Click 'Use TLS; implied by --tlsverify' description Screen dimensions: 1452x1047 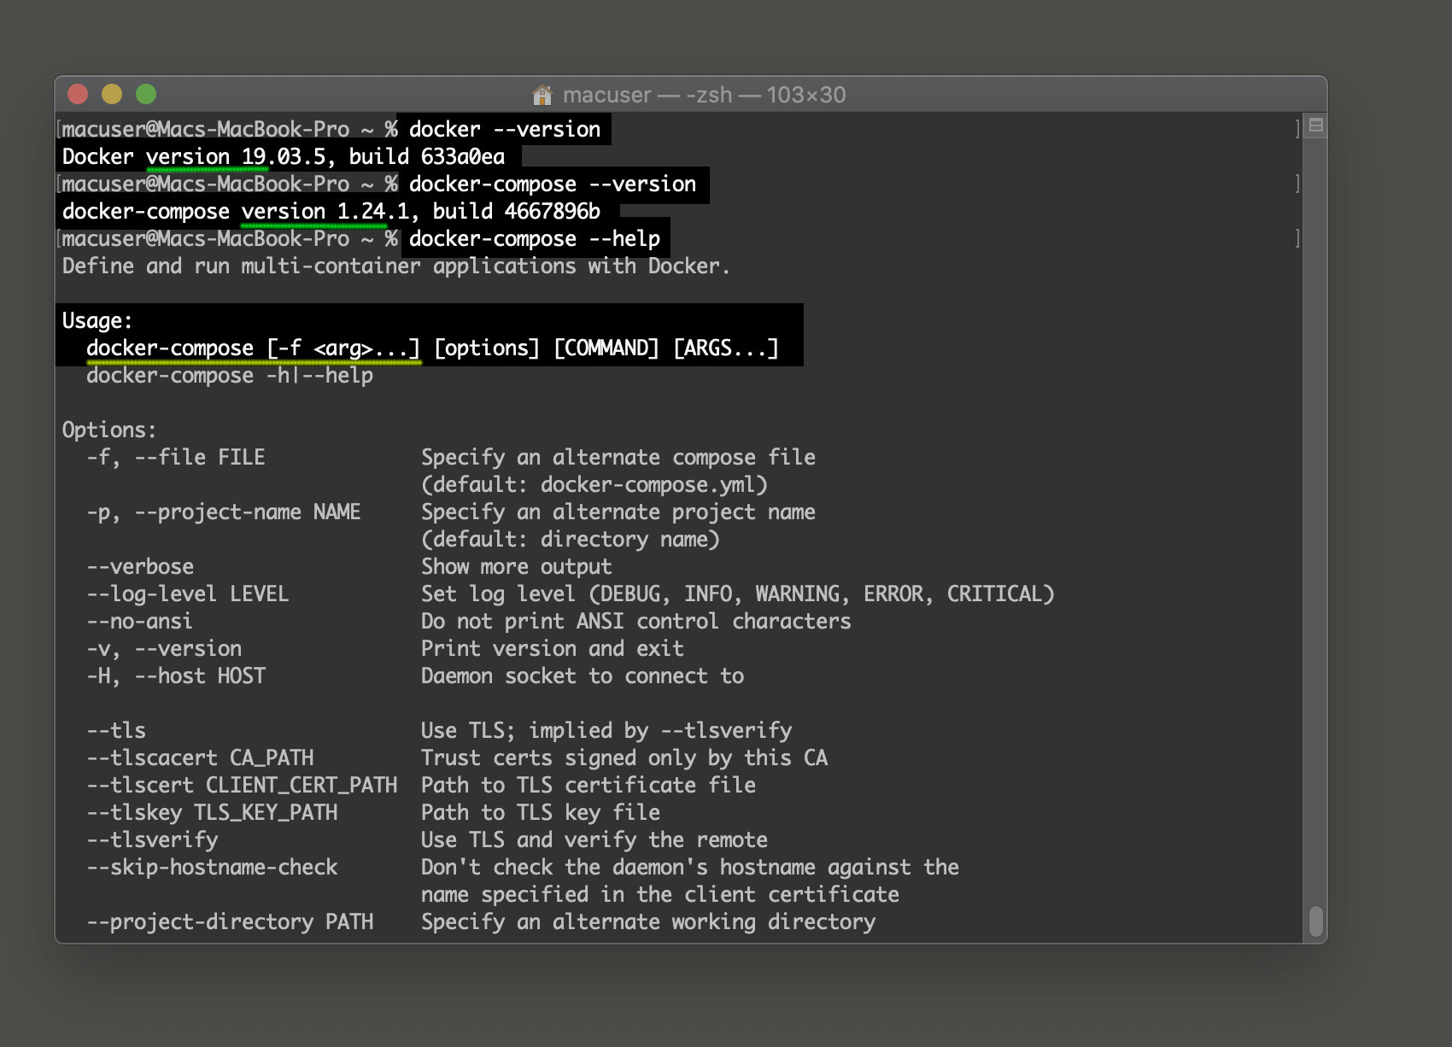606,731
